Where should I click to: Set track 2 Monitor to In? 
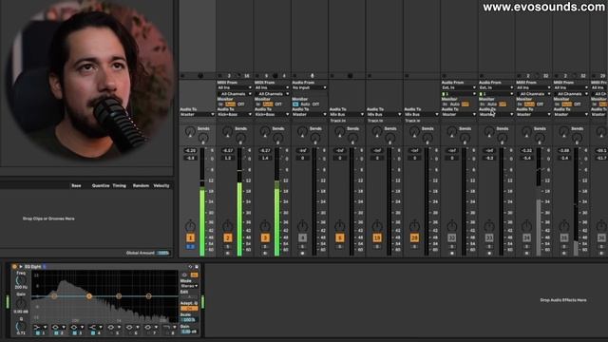pyautogui.click(x=220, y=104)
